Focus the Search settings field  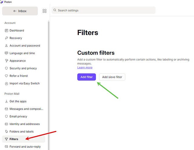pos(104,10)
